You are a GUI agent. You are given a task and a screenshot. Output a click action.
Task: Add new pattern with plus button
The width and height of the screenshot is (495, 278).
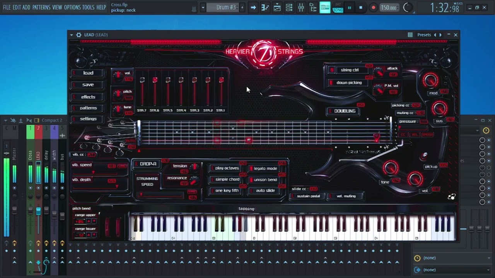tap(242, 7)
